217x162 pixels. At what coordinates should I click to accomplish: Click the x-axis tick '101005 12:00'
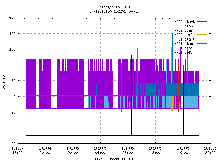pyautogui.click(x=155, y=151)
